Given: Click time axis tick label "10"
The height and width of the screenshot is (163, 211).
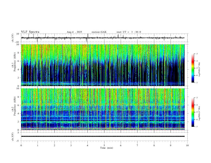Looking at the screenshot, I should (187, 145).
